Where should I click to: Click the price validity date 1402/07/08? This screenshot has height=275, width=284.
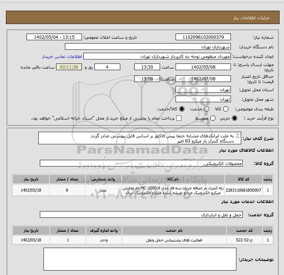203,79
